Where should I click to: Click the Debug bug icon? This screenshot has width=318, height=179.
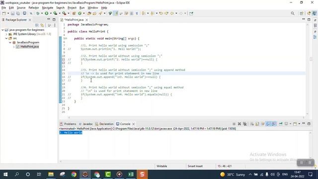point(38,13)
